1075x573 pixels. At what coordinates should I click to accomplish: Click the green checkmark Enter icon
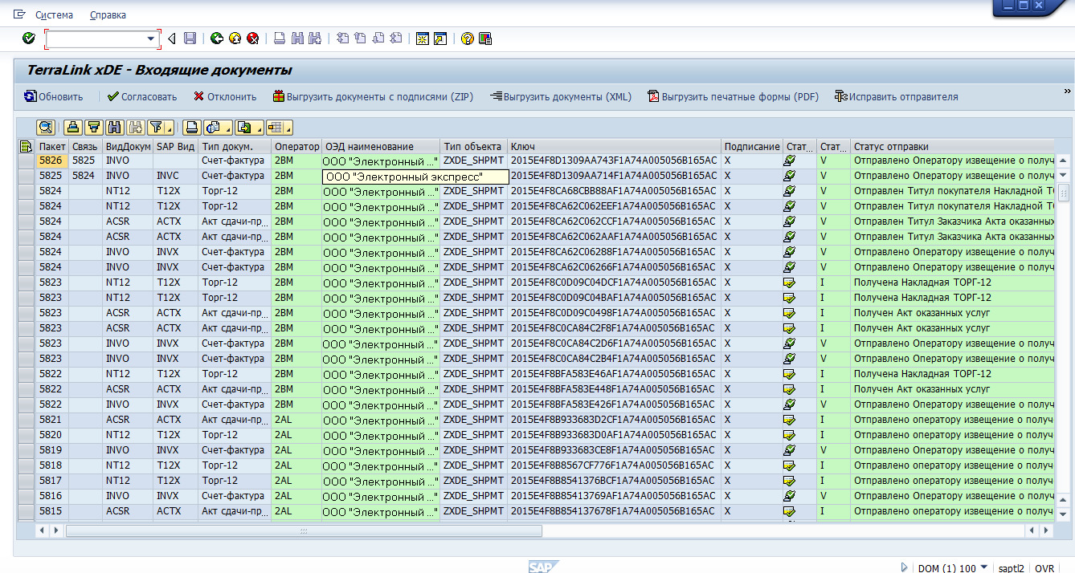coord(29,39)
